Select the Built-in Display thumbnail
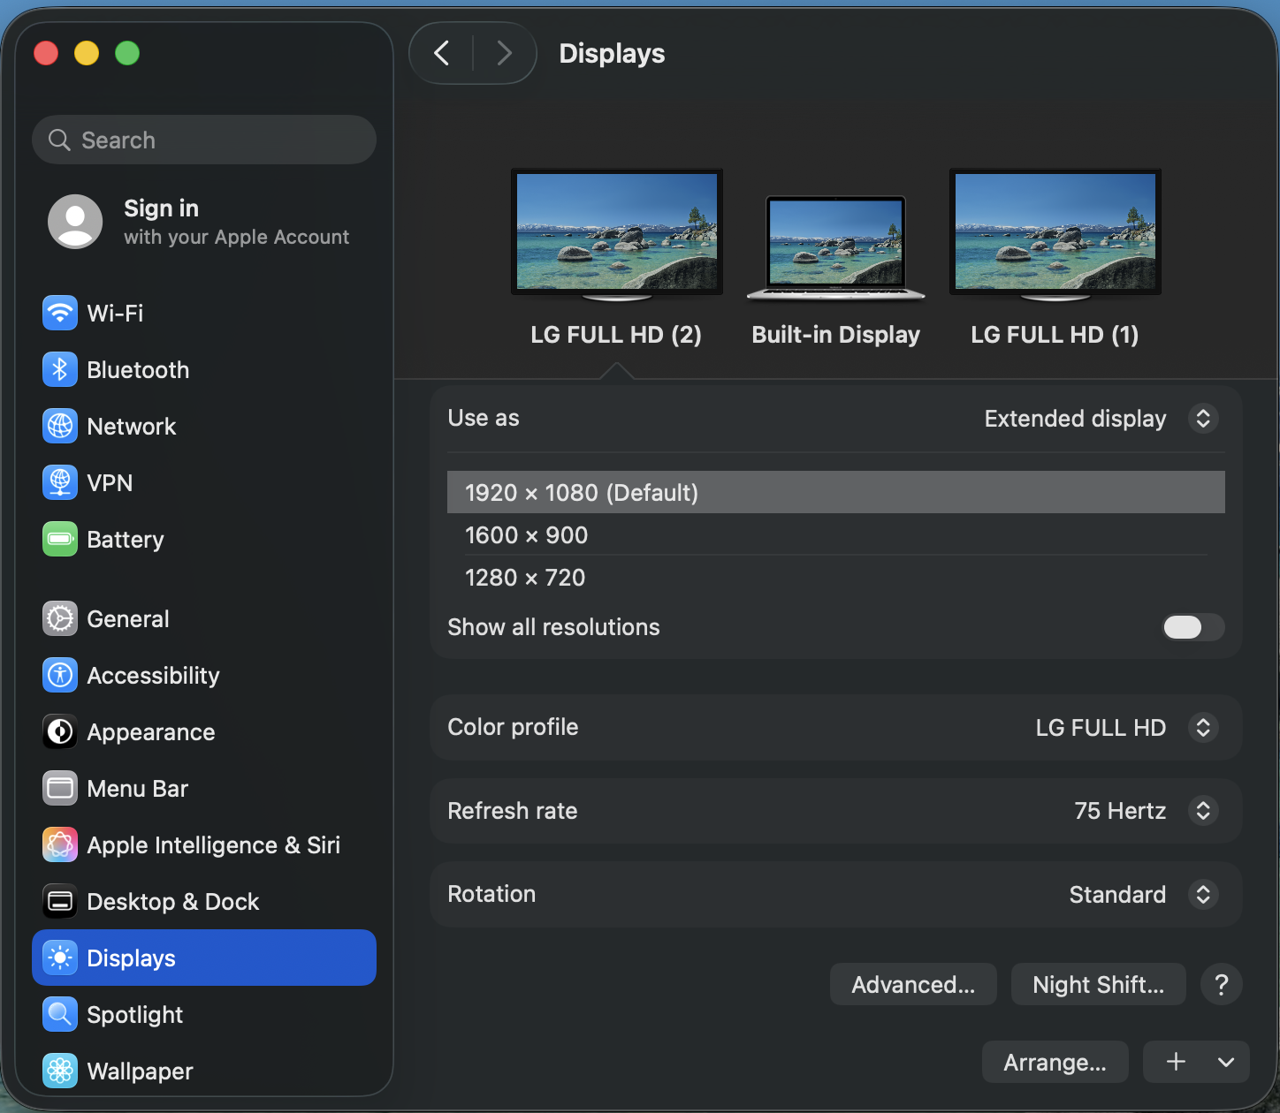 pyautogui.click(x=835, y=247)
